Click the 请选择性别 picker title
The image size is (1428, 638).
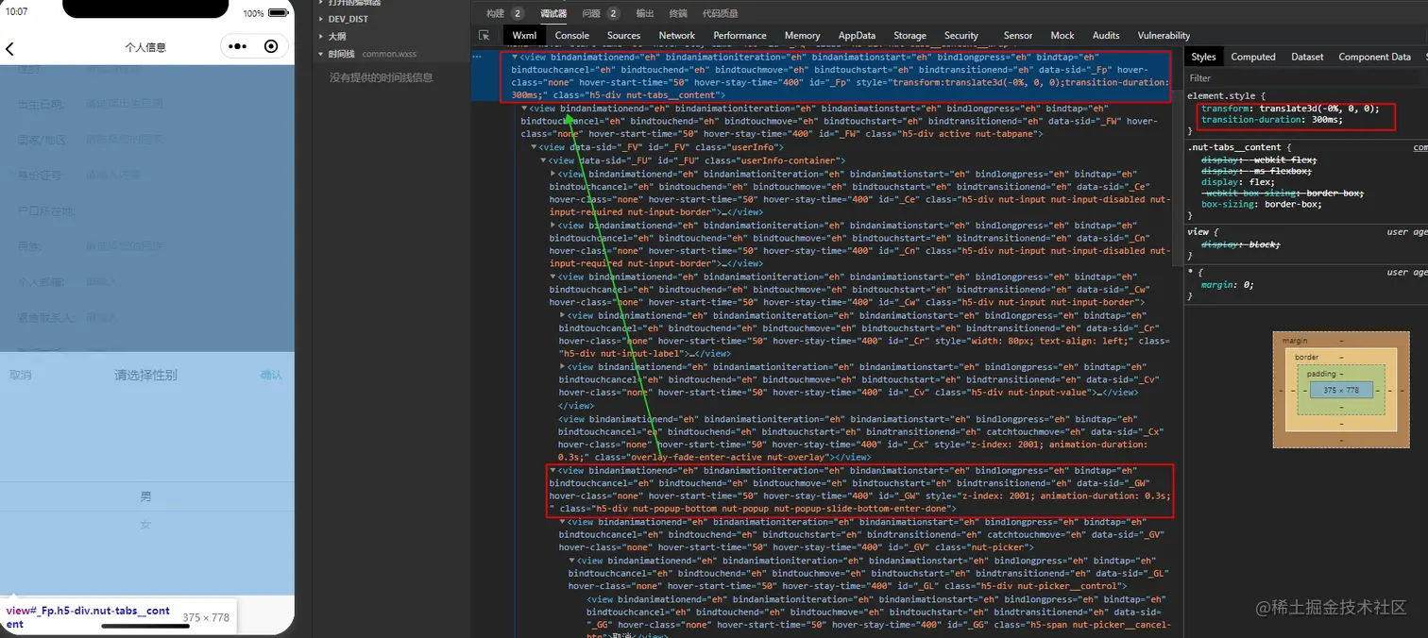[x=145, y=375]
